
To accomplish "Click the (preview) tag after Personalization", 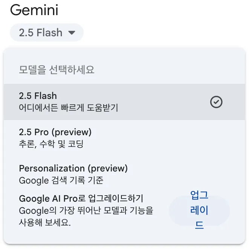I will [x=108, y=168].
